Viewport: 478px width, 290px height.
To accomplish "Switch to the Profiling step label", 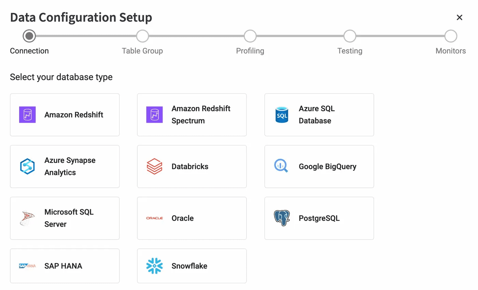I will tap(250, 51).
